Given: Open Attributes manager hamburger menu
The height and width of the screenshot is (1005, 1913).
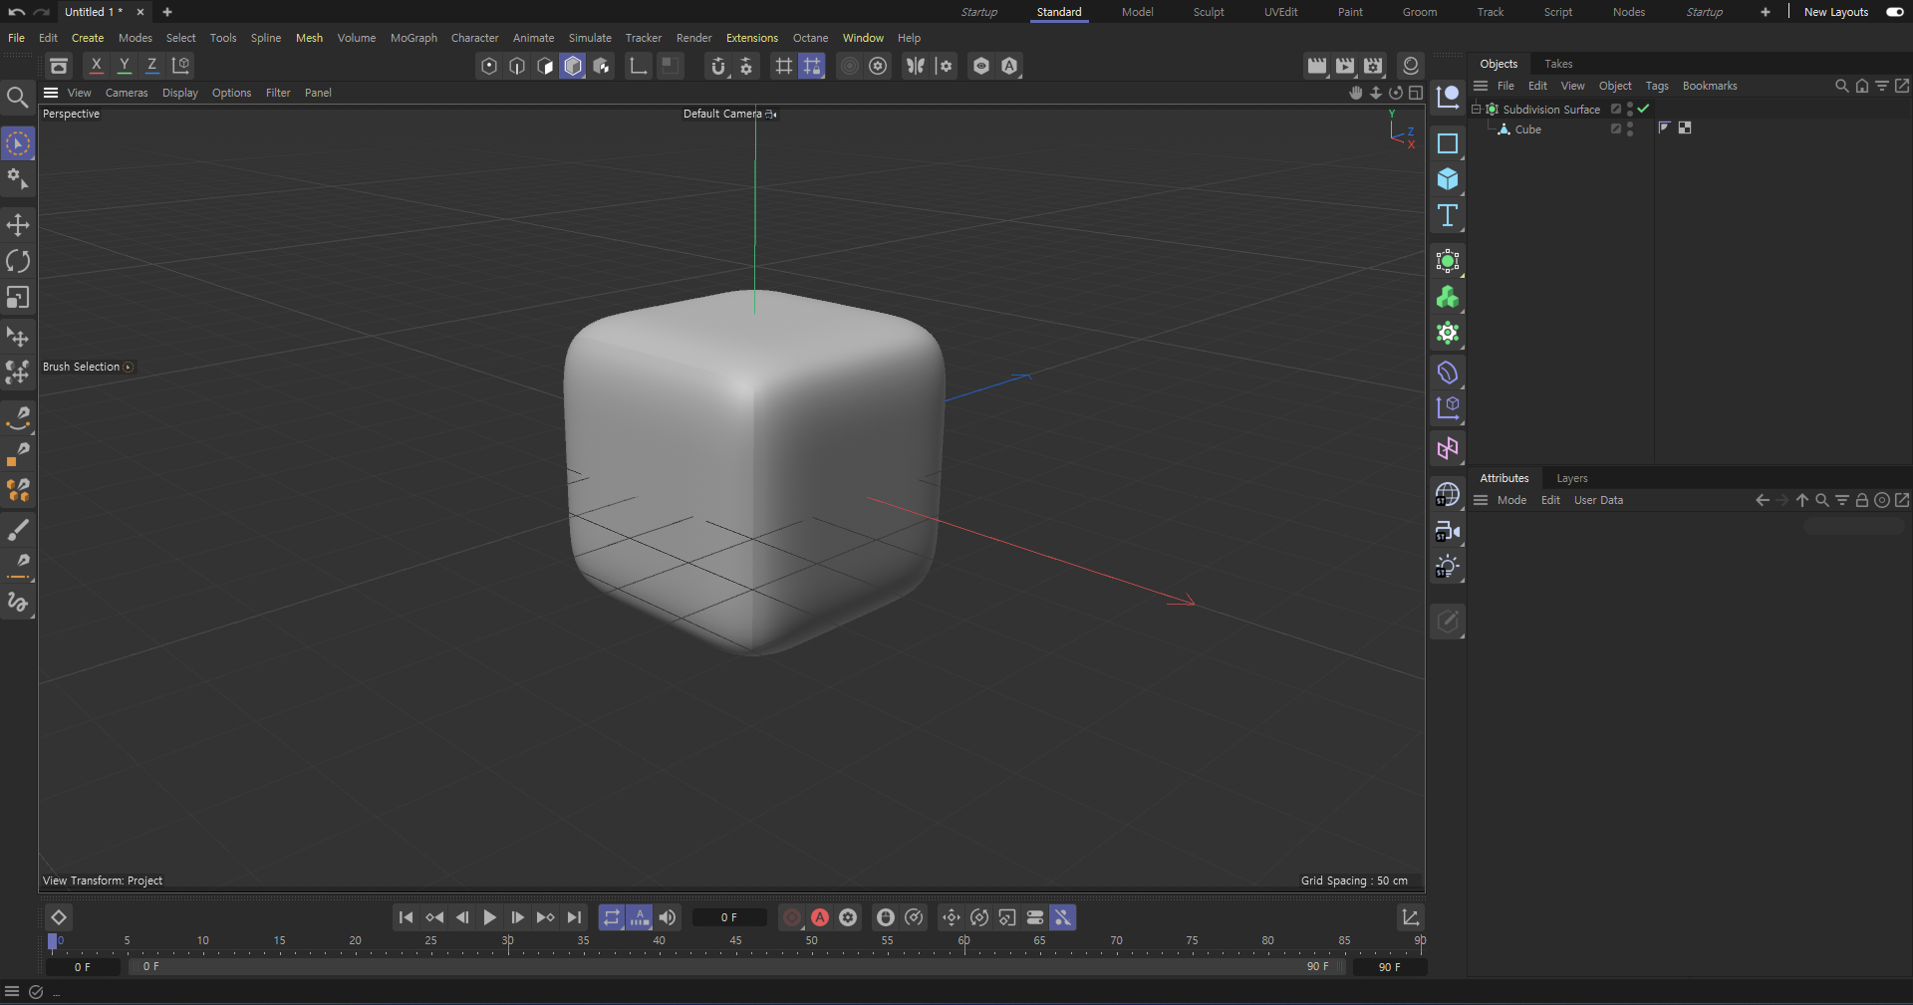Looking at the screenshot, I should click(1481, 500).
